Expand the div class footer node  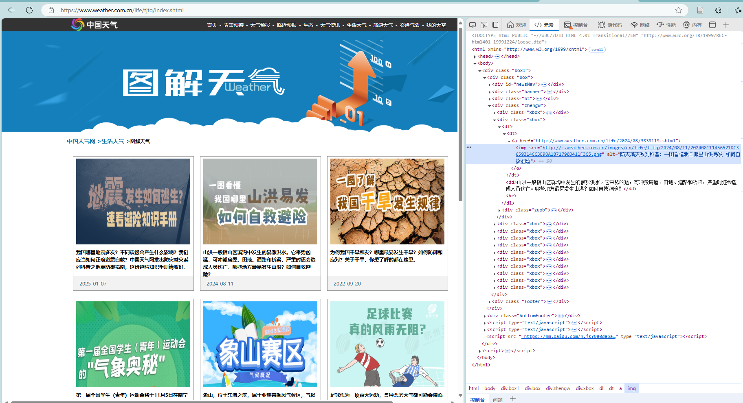click(x=490, y=302)
